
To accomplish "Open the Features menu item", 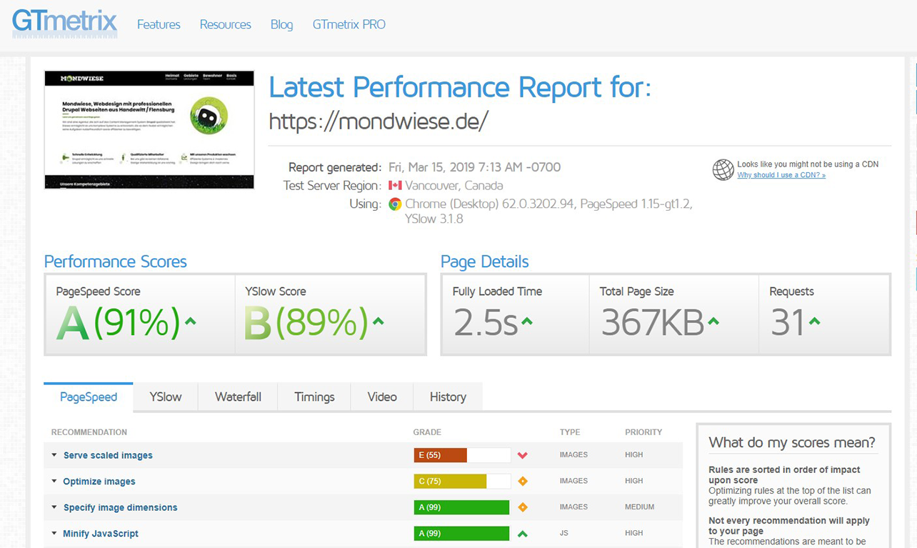I will coord(159,24).
